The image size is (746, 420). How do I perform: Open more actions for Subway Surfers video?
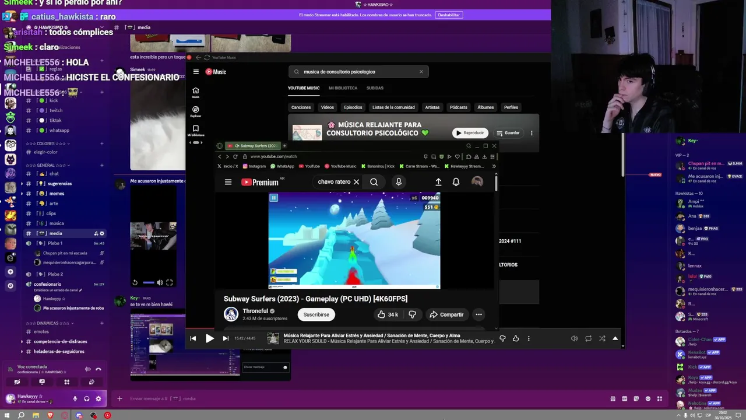click(478, 314)
